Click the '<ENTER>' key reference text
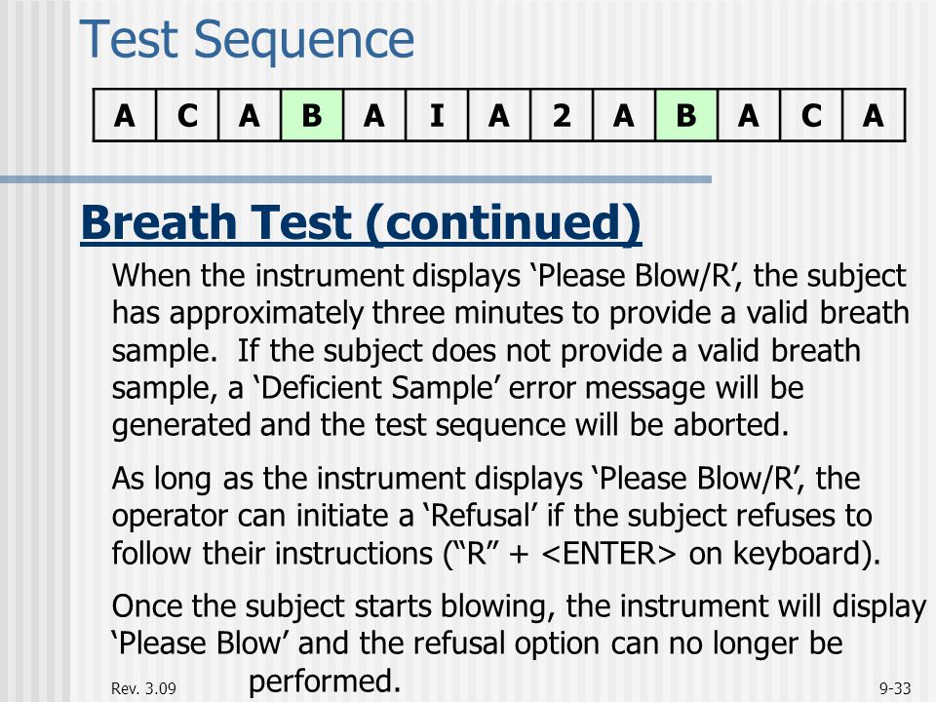The width and height of the screenshot is (936, 702). (610, 554)
